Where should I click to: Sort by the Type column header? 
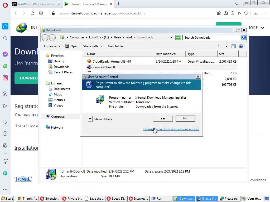coord(201,54)
